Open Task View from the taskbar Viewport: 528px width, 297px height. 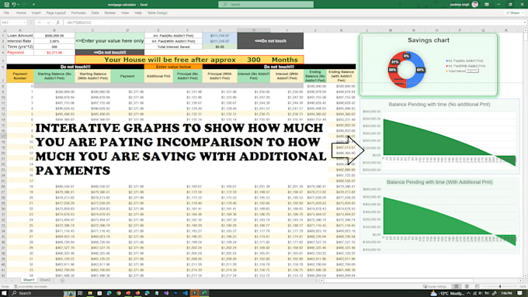80,293
